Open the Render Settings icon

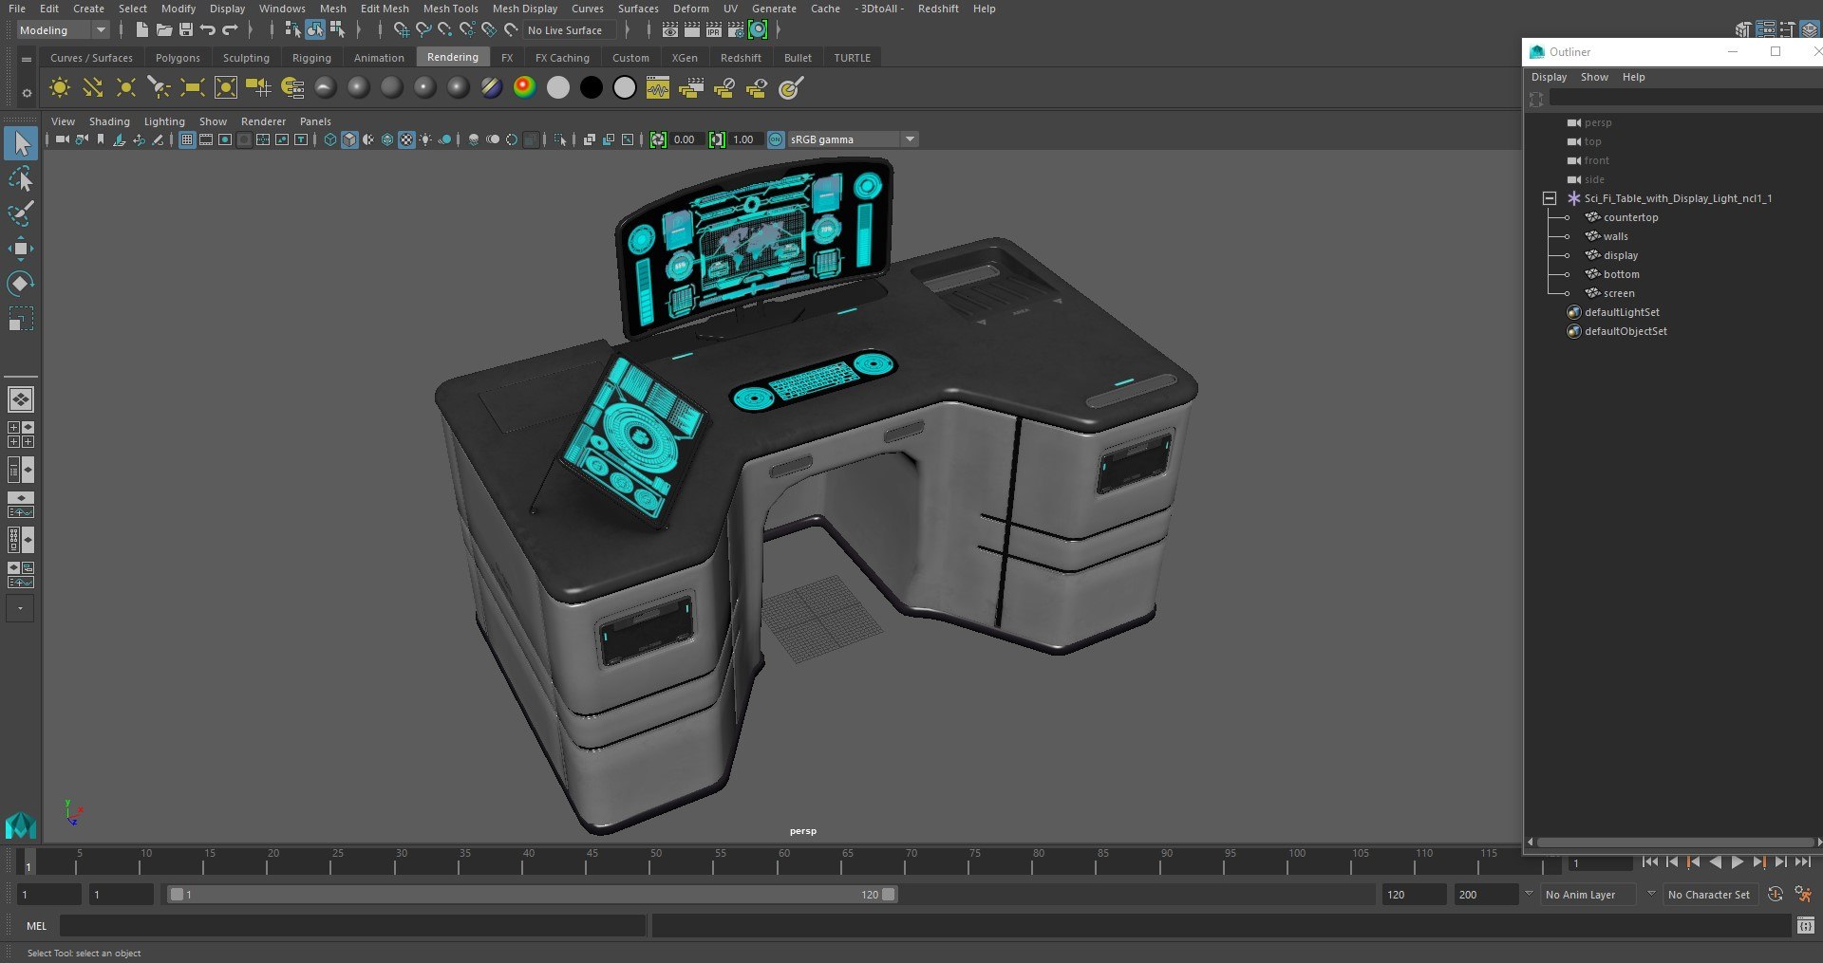point(736,30)
